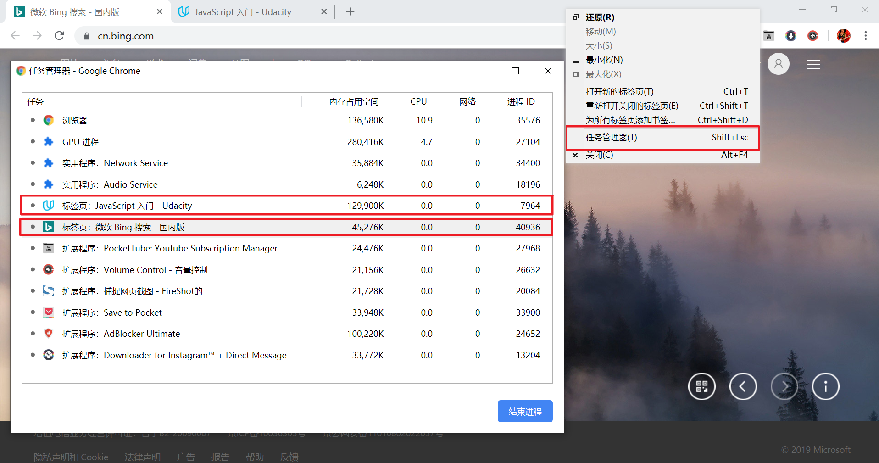Screen dimensions: 879x463
Task: Click the PocketTube extension toolbar icon
Action: click(769, 36)
